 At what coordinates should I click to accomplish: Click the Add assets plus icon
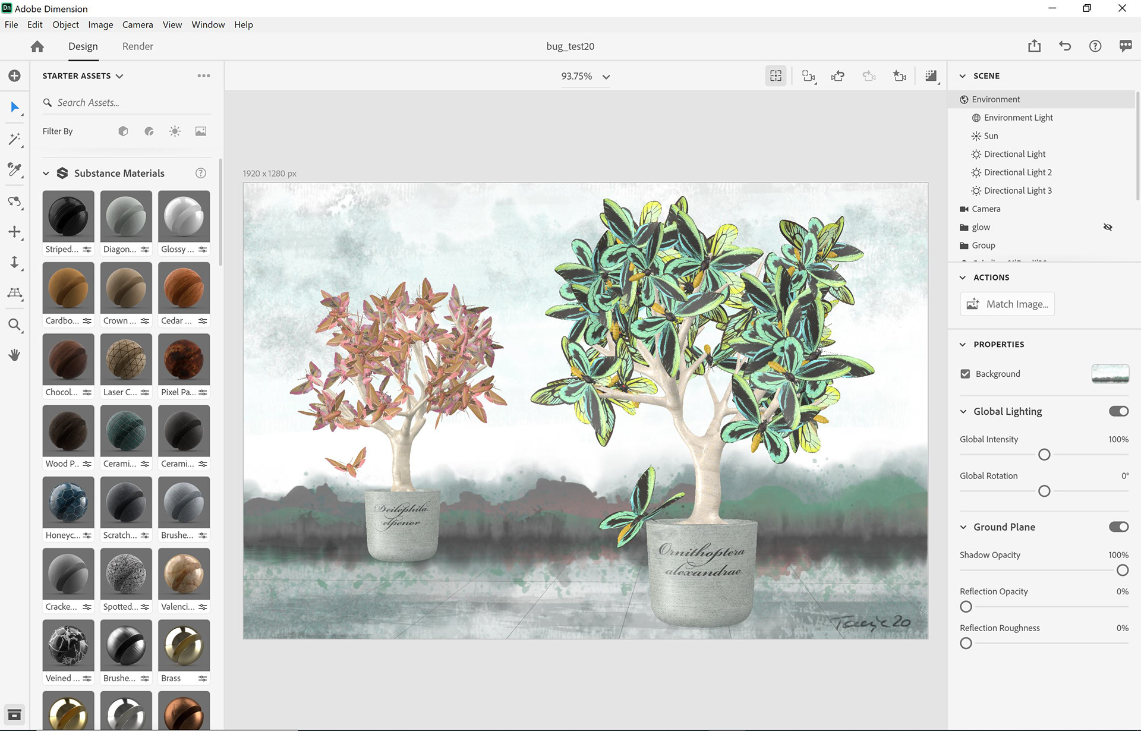pos(14,76)
